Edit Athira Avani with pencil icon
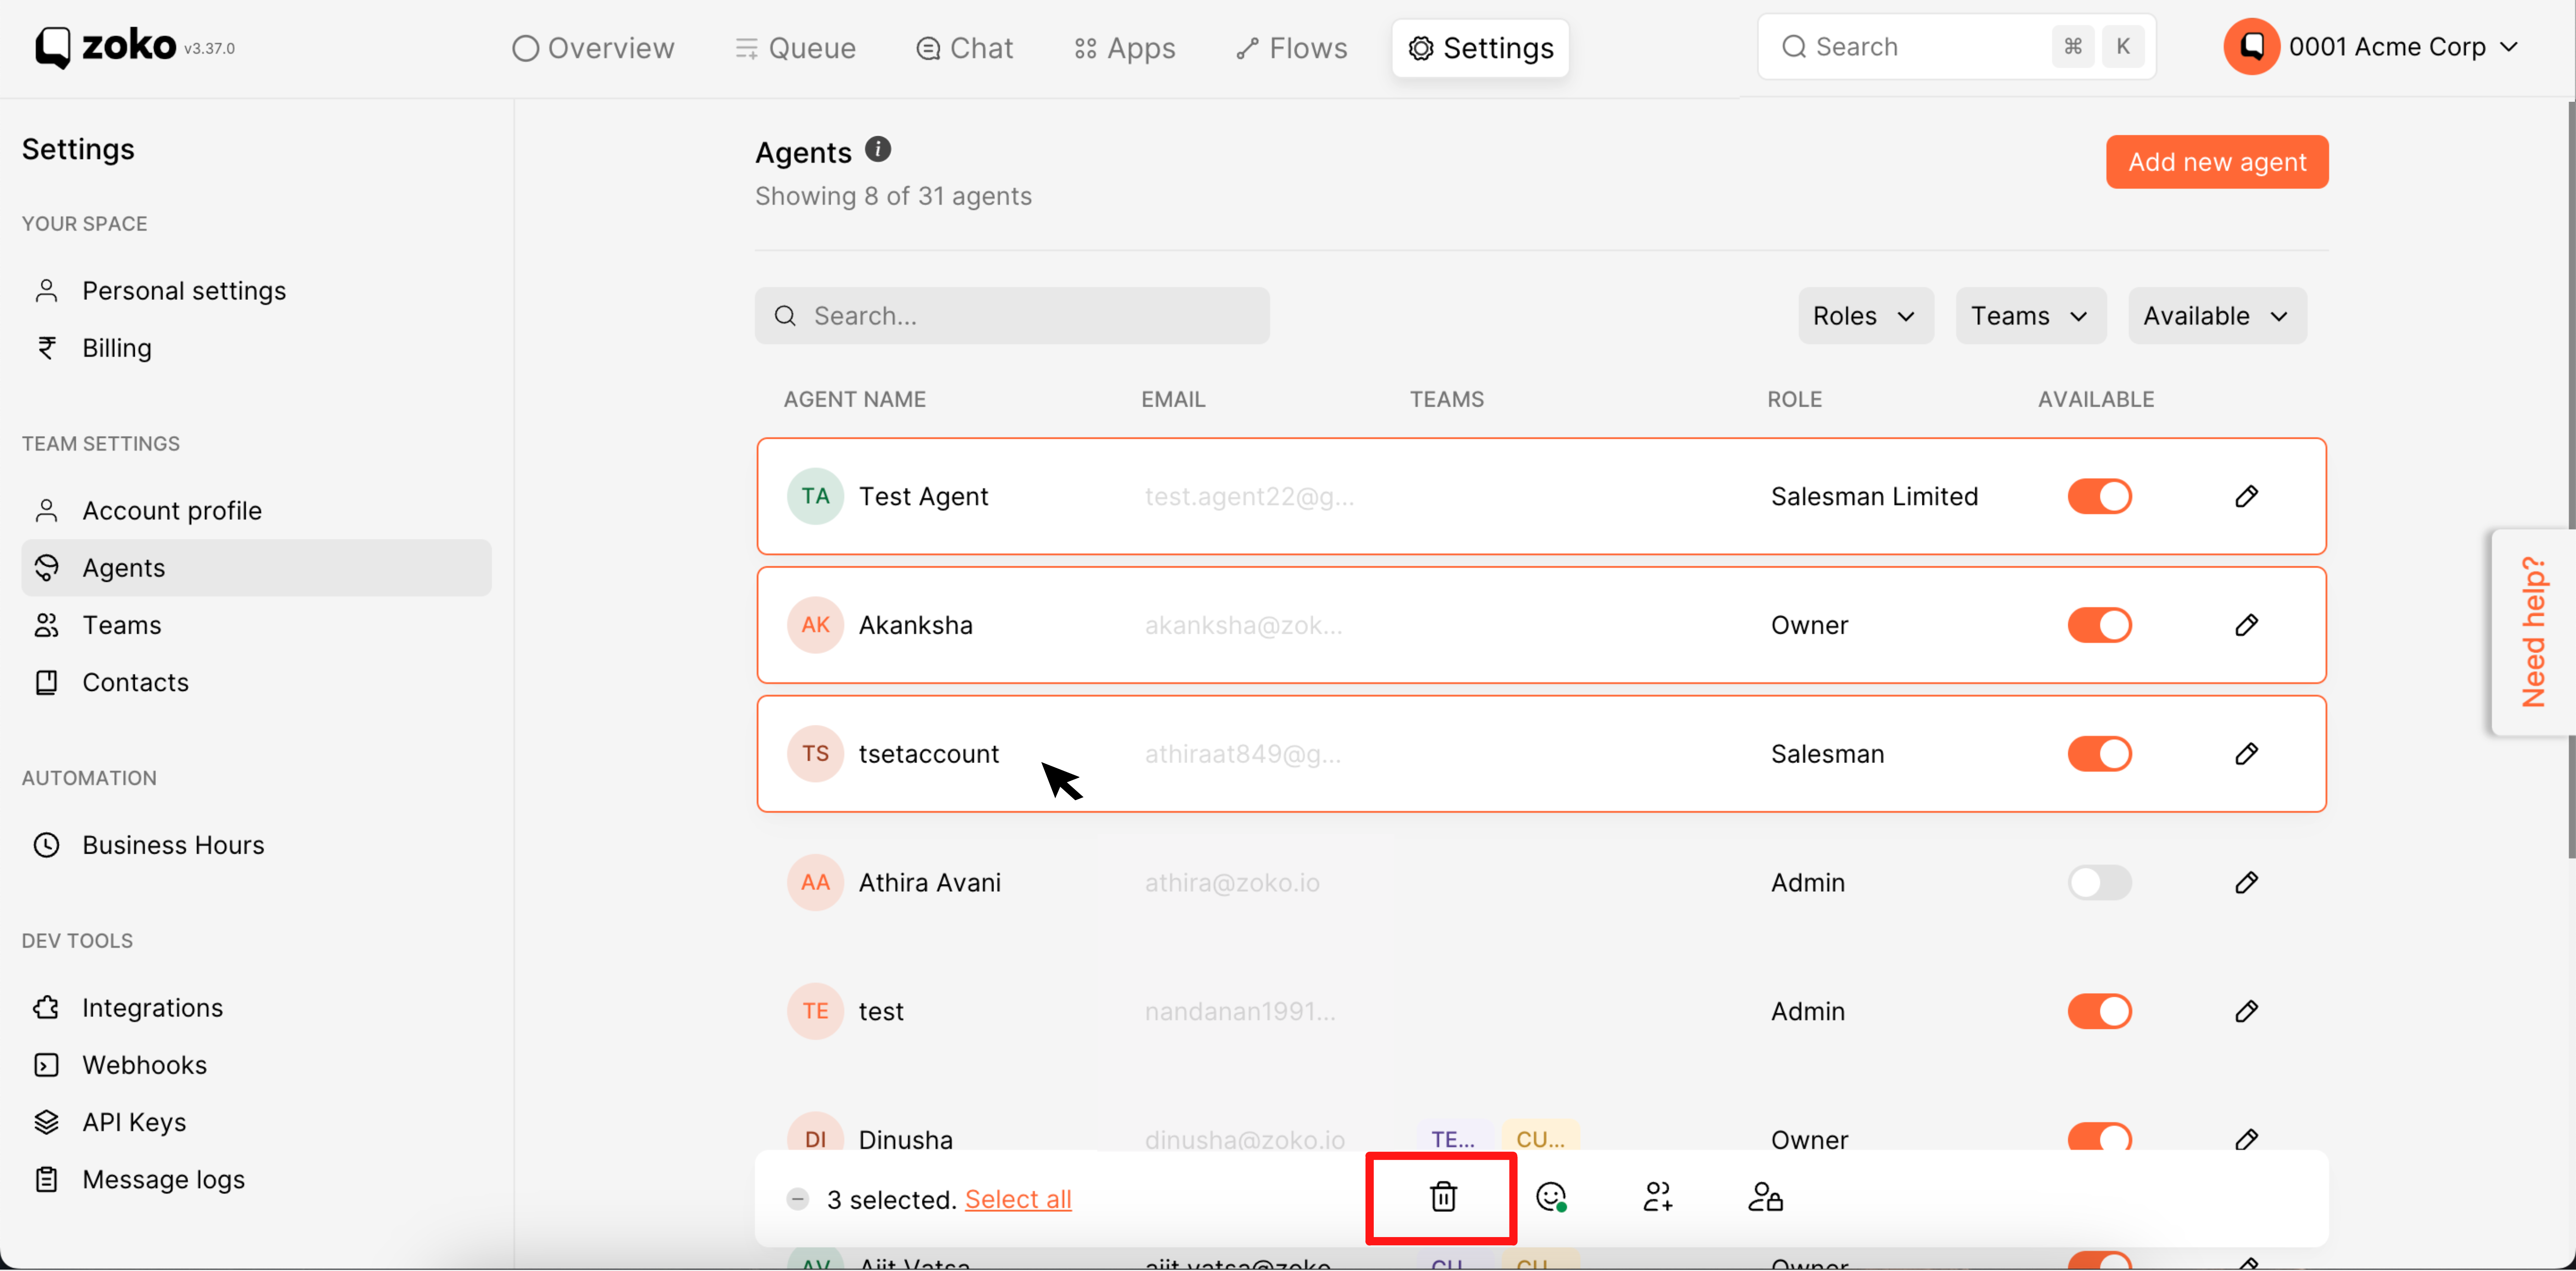2576x1271 pixels. coord(2246,882)
